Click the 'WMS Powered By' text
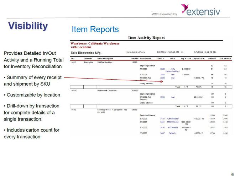Viewport: 235px width, 176px height. coord(164,14)
